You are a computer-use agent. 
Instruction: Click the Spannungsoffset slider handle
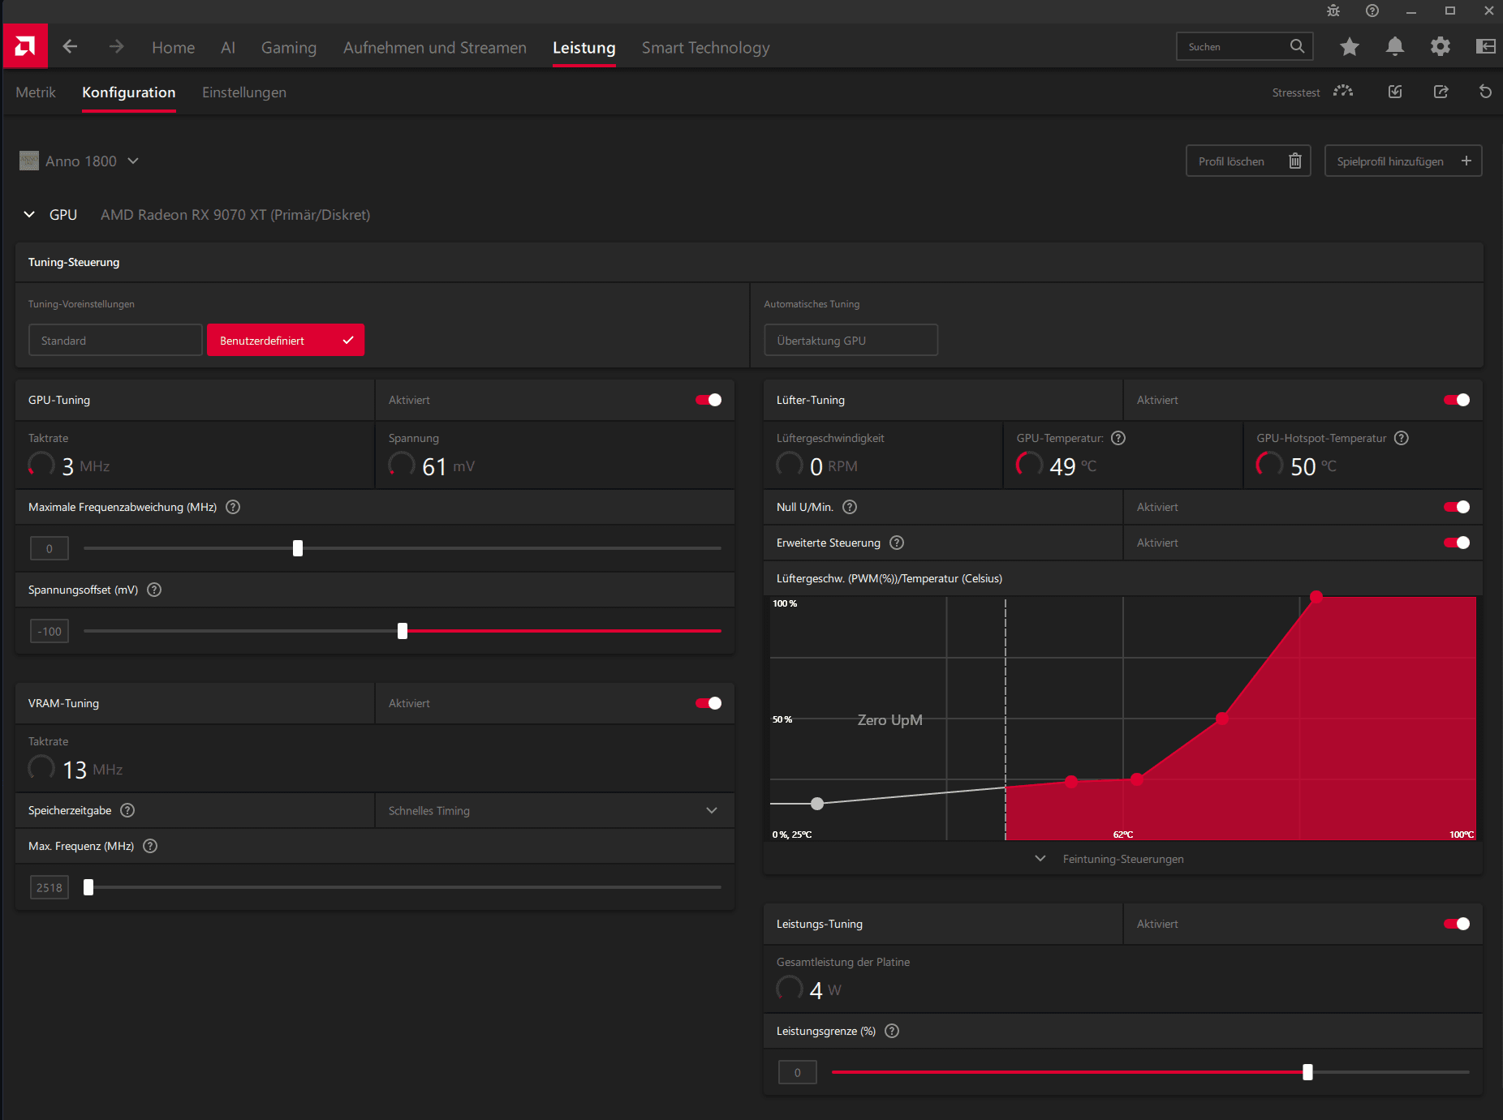[403, 631]
